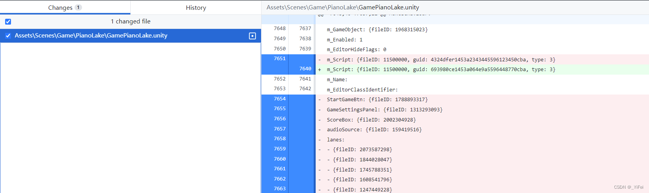Image resolution: width=649 pixels, height=193 pixels.
Task: Click line number 7652 in the gutter
Action: click(280, 79)
